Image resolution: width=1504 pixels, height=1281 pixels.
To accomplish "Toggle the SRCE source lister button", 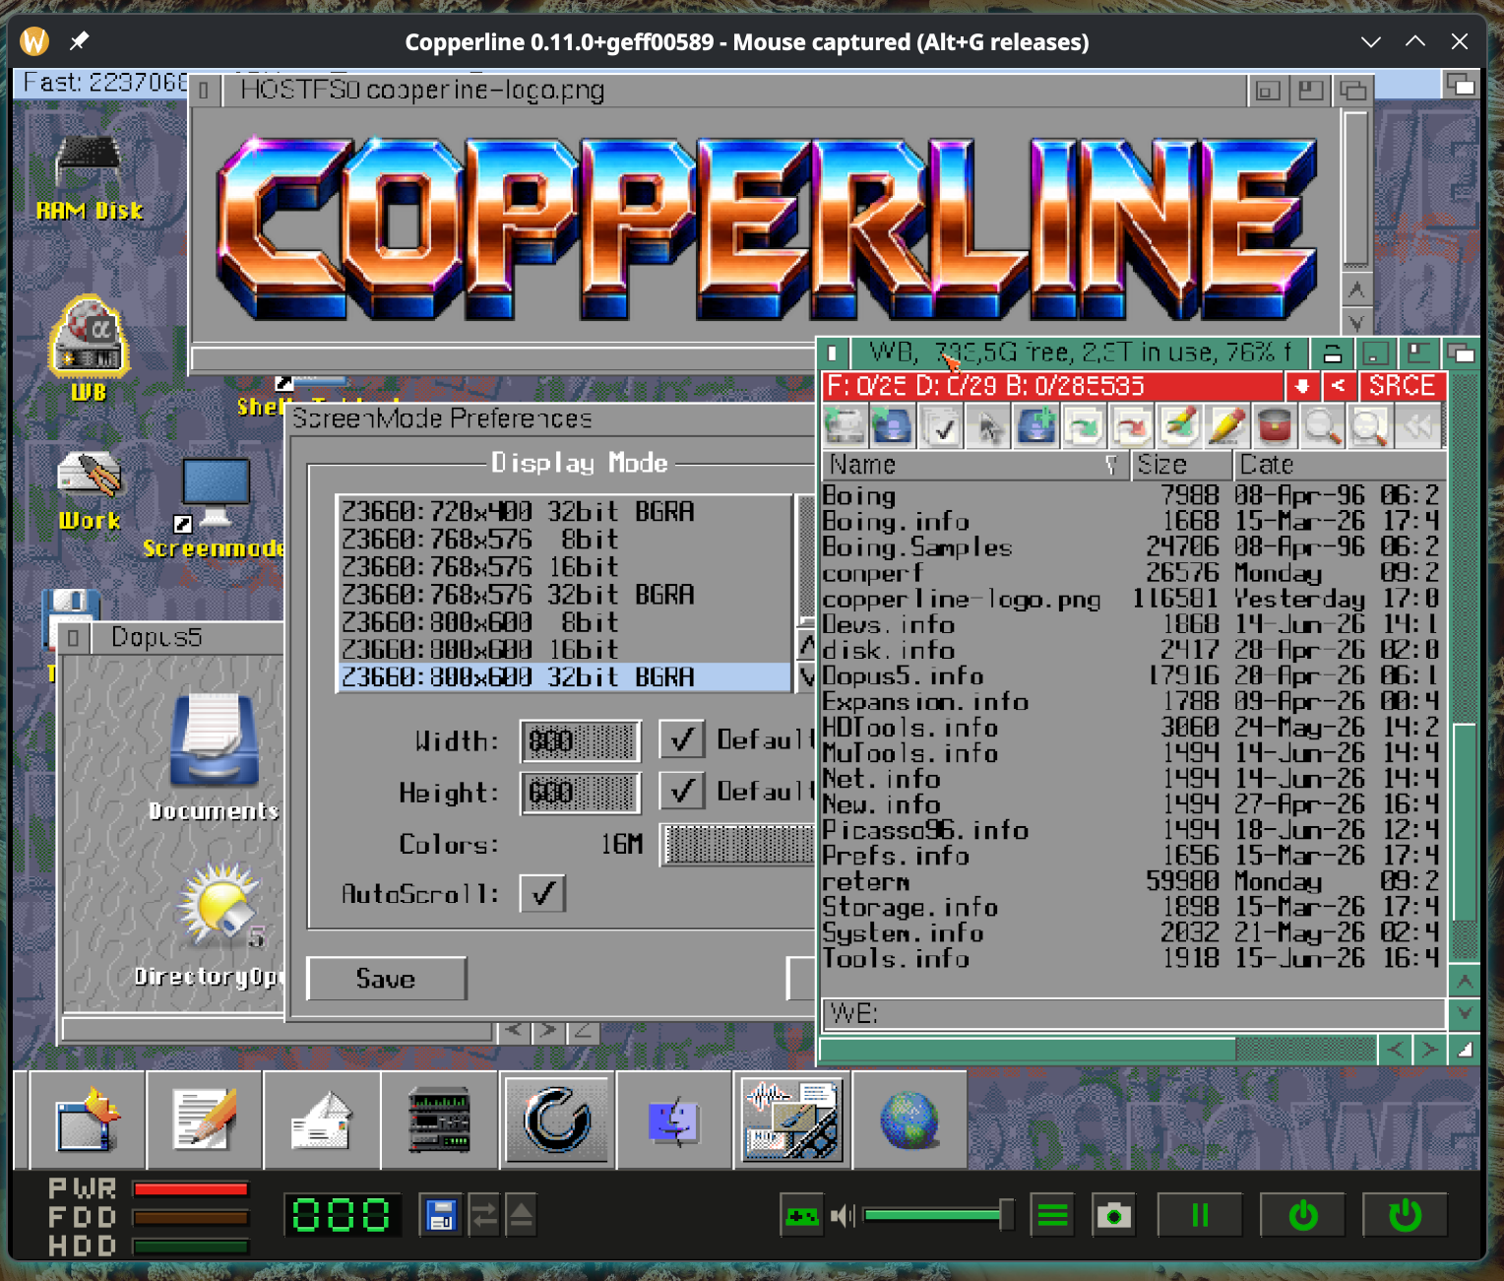I will click(1402, 386).
